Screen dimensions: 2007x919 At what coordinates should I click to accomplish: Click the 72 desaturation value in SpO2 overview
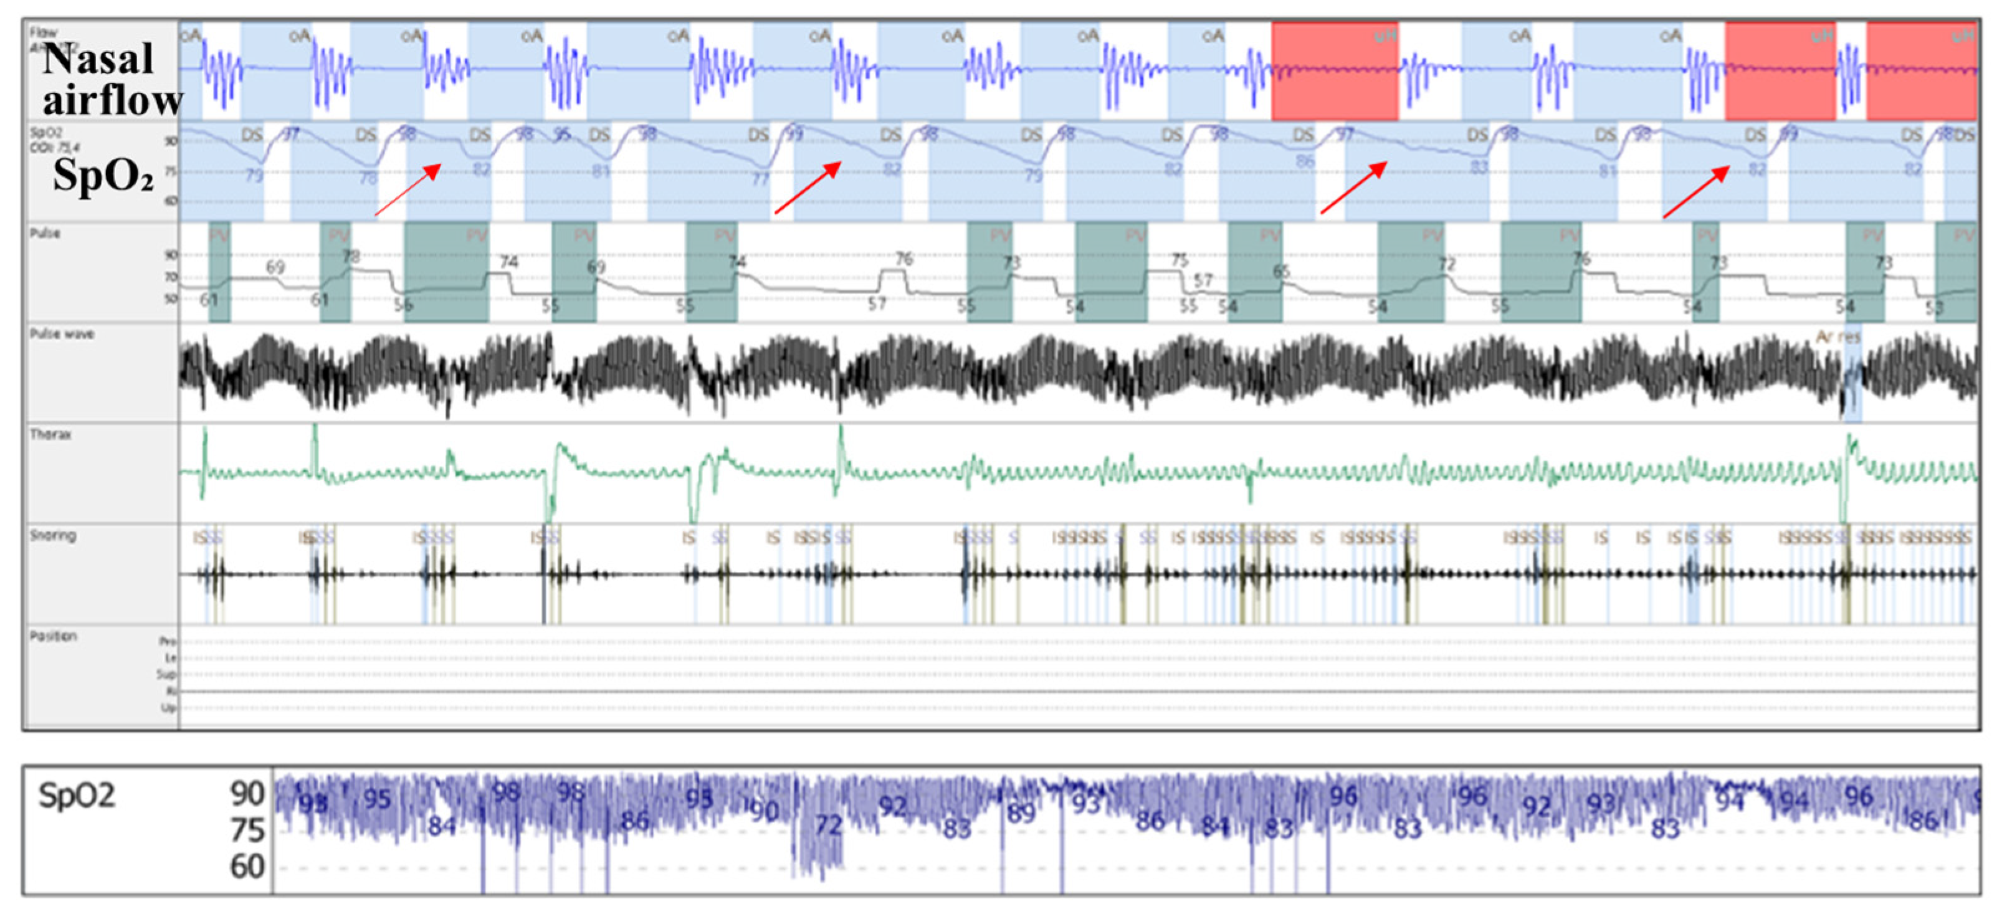tap(828, 825)
